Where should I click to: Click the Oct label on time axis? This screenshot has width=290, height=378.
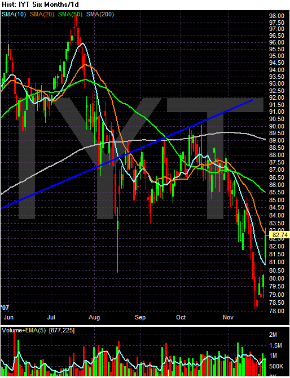(181, 317)
